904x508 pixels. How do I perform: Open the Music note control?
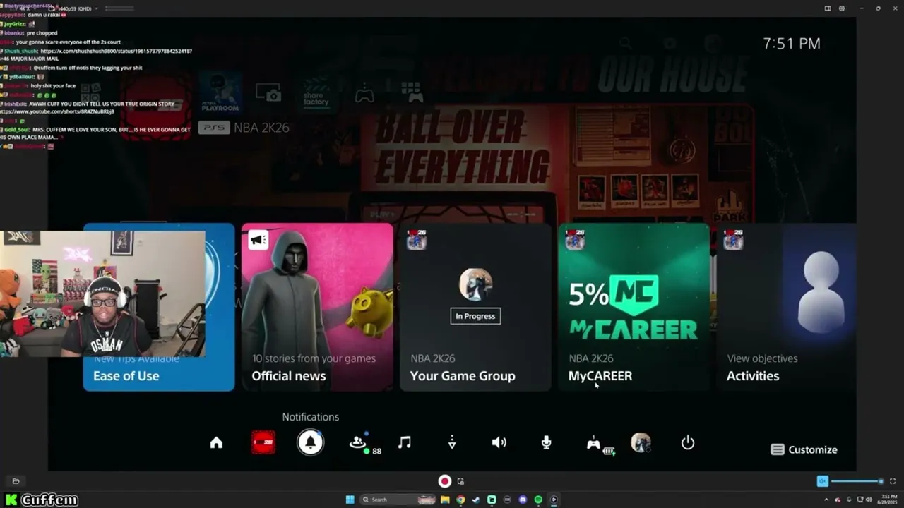click(404, 442)
